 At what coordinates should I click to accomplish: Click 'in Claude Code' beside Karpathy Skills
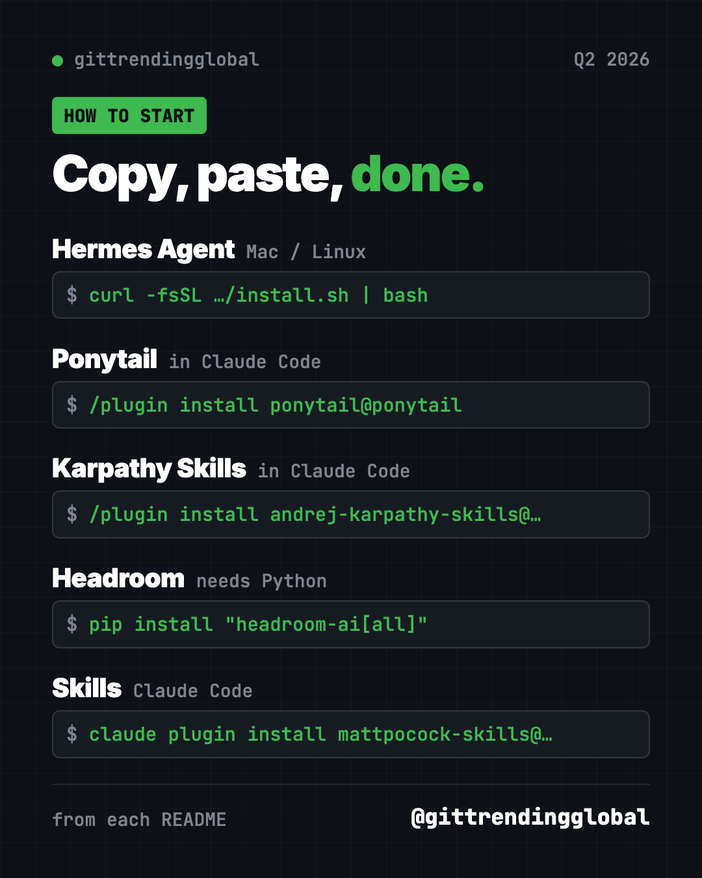pyautogui.click(x=334, y=472)
